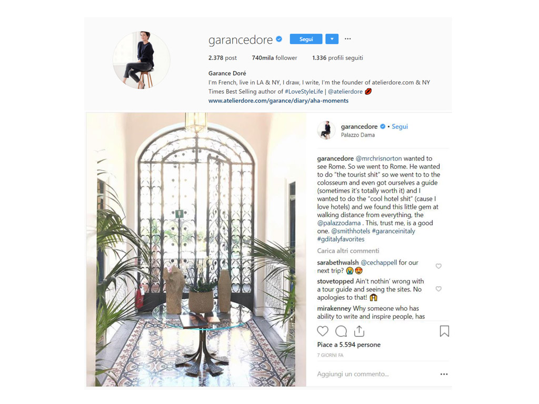
Task: Open profile options three-dot menu
Action: pos(348,39)
